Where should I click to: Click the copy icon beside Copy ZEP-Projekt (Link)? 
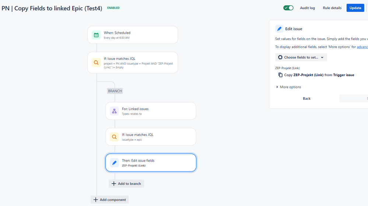(280, 75)
